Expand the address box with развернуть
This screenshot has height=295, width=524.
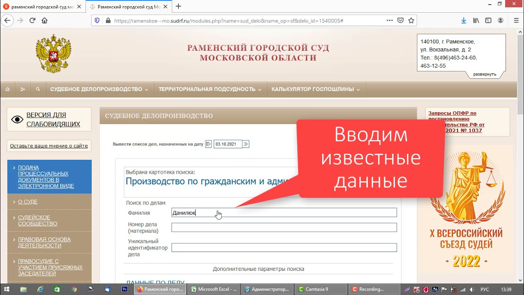pyautogui.click(x=485, y=74)
